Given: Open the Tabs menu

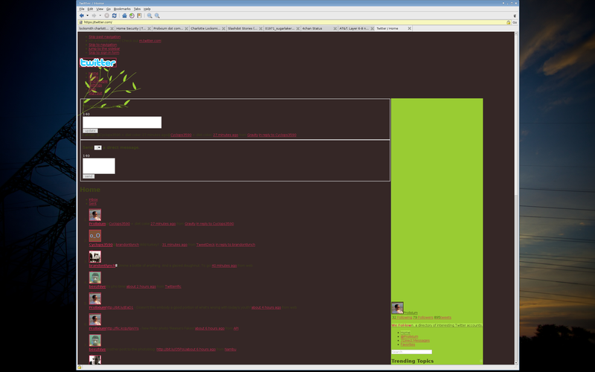Looking at the screenshot, I should (137, 9).
